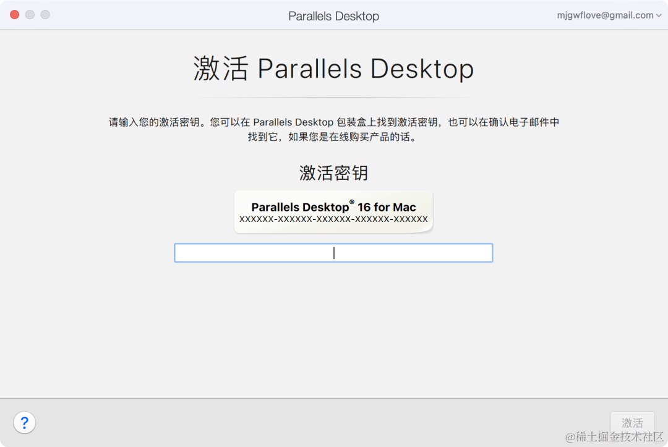Screen dimensions: 668x447
Task: Click the 激活 Parallels Desktop title
Action: click(x=333, y=69)
